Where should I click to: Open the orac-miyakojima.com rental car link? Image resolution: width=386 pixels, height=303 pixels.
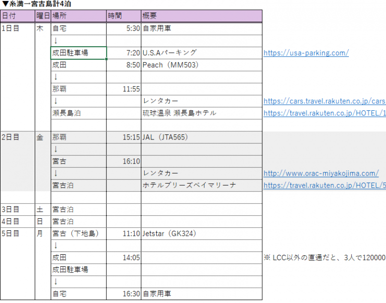click(321, 174)
